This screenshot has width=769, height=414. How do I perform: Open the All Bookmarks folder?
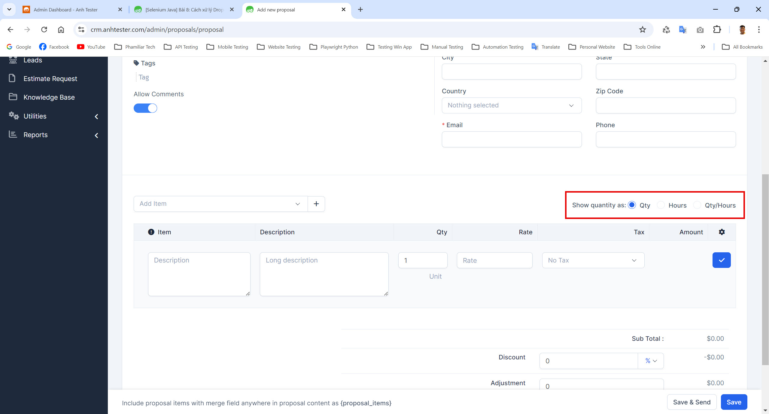point(742,47)
